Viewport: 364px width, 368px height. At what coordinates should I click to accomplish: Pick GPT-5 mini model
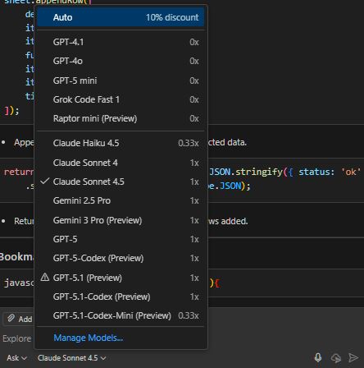tap(121, 80)
